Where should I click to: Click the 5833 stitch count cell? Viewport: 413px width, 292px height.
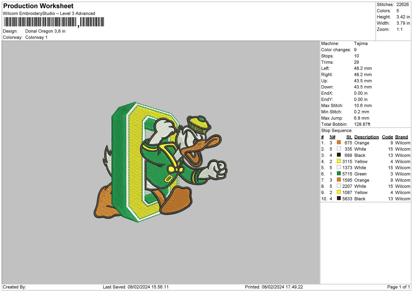(x=347, y=199)
